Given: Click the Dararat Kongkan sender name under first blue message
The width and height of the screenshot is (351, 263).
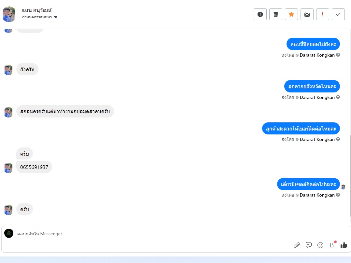Looking at the screenshot, I should 317,55.
